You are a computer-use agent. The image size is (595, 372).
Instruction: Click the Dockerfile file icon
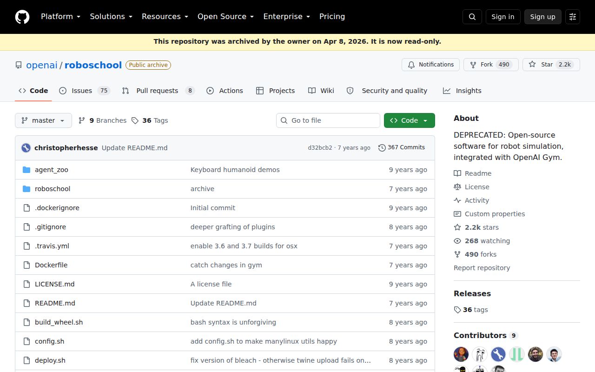26,265
